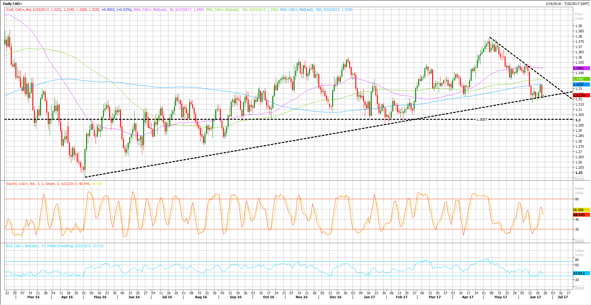Viewport: 591px width, 305px height.
Task: Click the Auto button on the price scale
Action: click(579, 179)
